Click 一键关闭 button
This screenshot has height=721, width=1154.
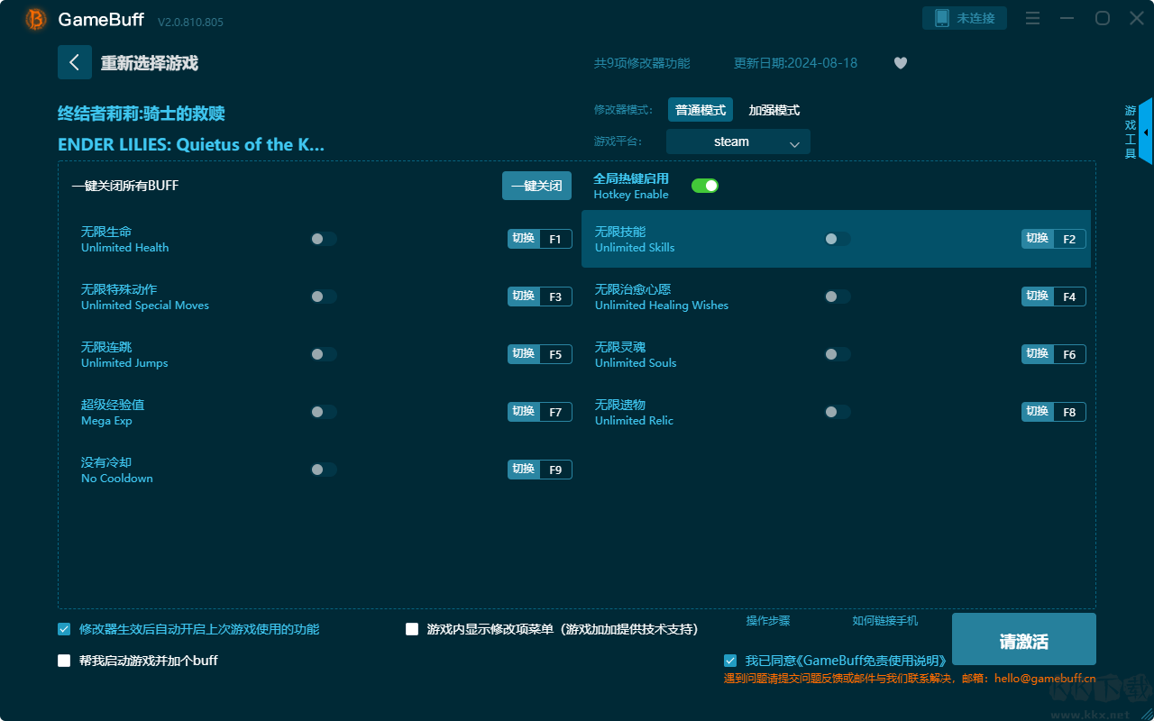(537, 186)
